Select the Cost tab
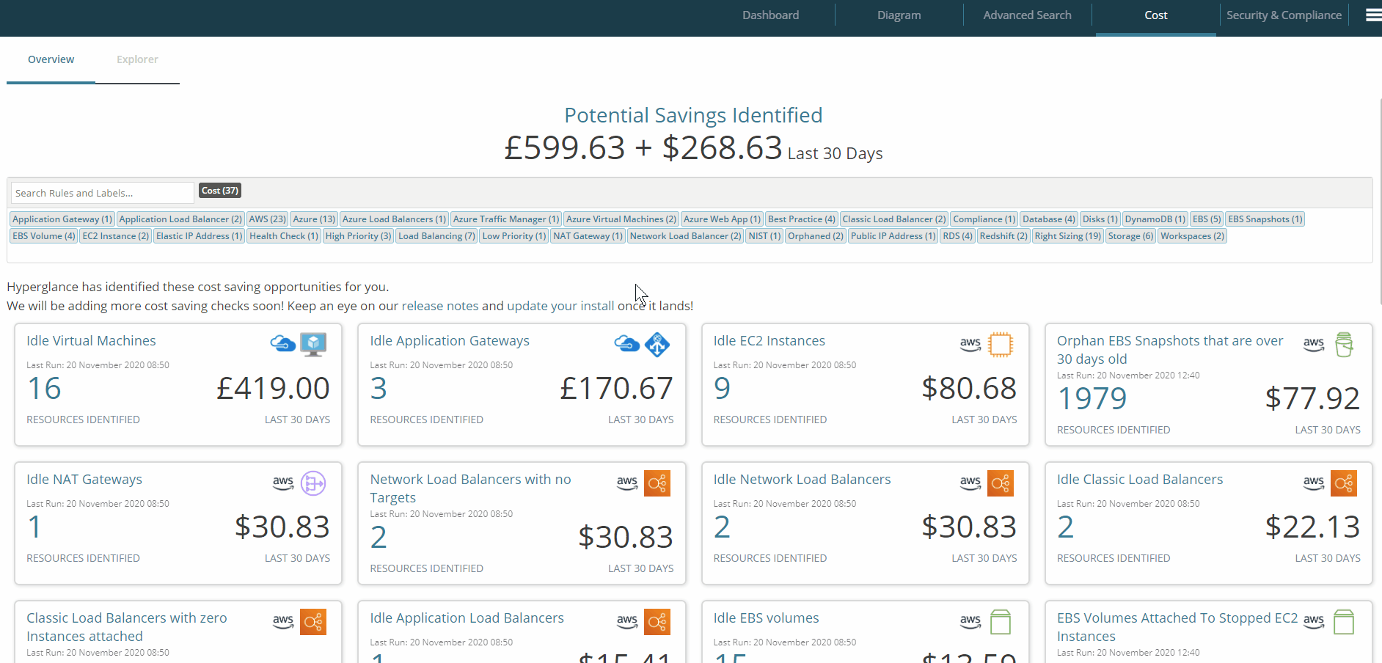Screen dimensions: 1382x663 [1155, 15]
